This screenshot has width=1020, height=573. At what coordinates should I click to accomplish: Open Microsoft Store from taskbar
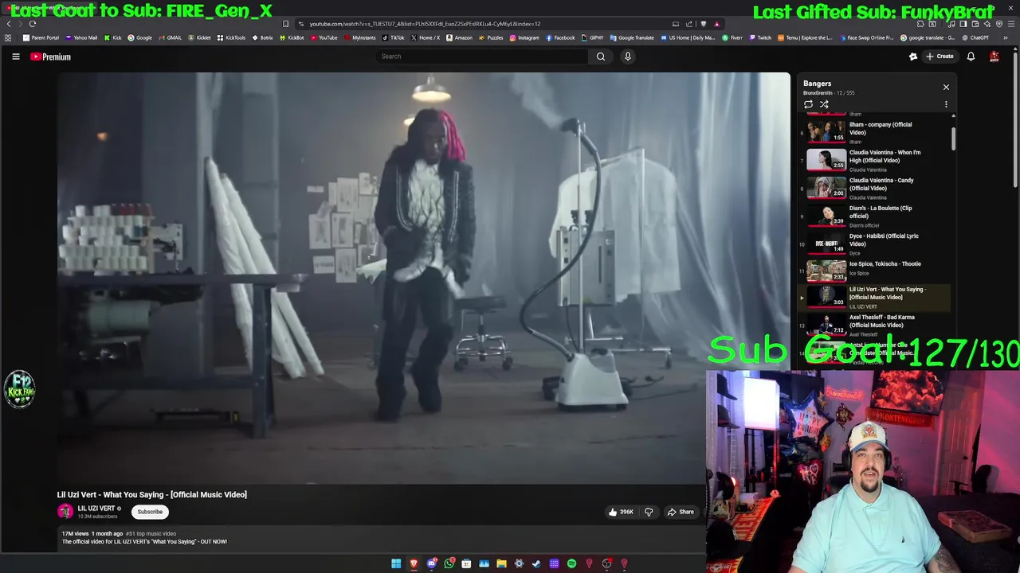click(x=466, y=563)
